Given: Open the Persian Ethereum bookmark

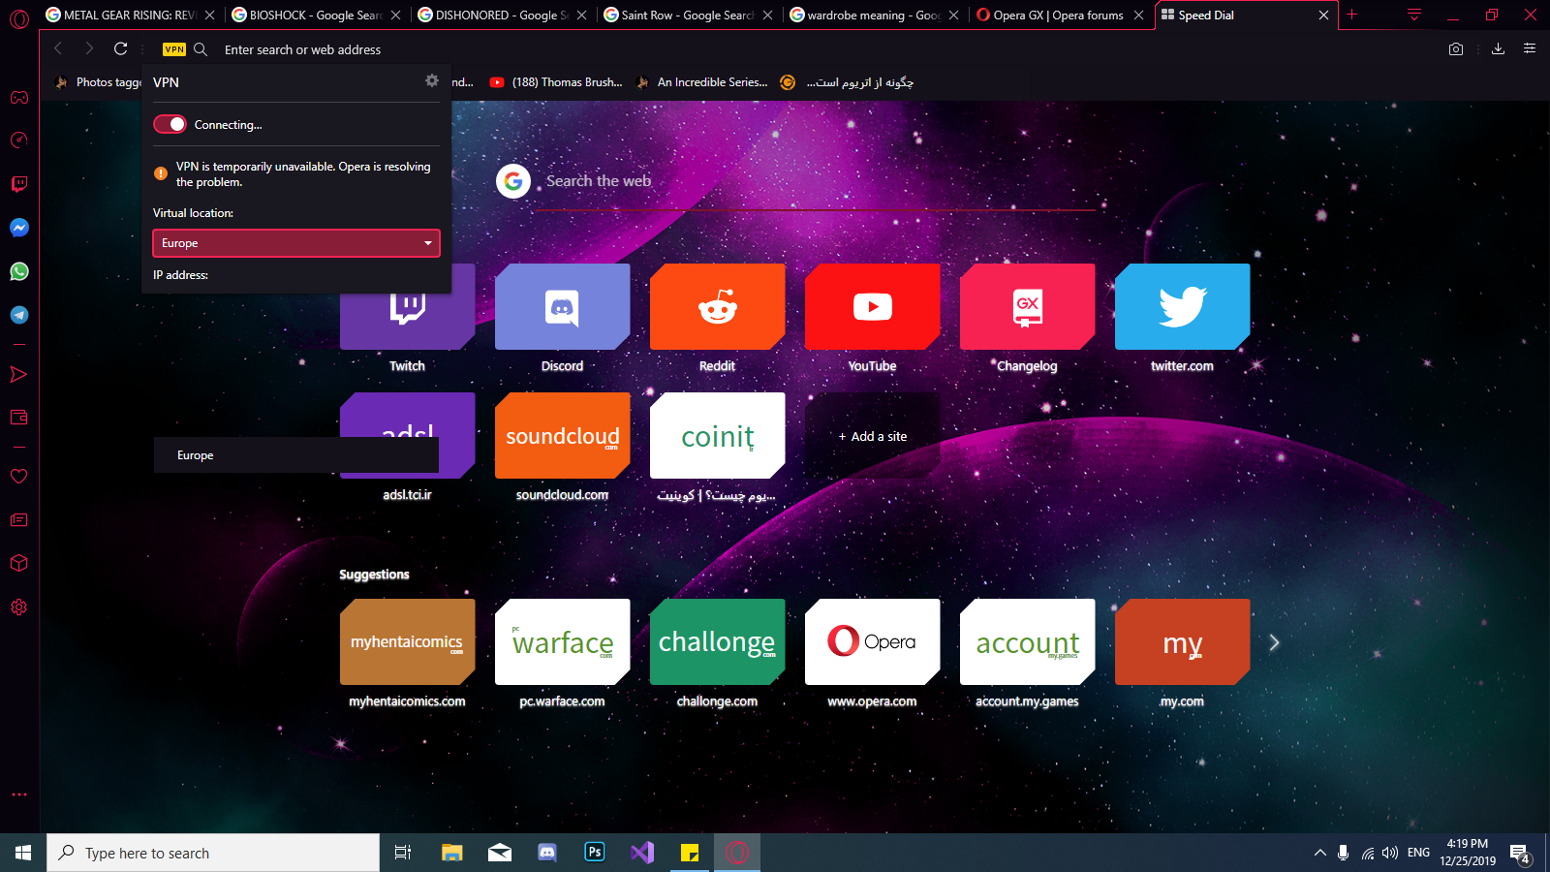Looking at the screenshot, I should point(848,82).
